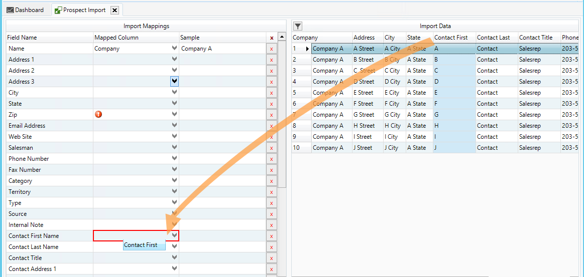The width and height of the screenshot is (584, 277).
Task: Click the red x for the Salesman row
Action: click(271, 148)
